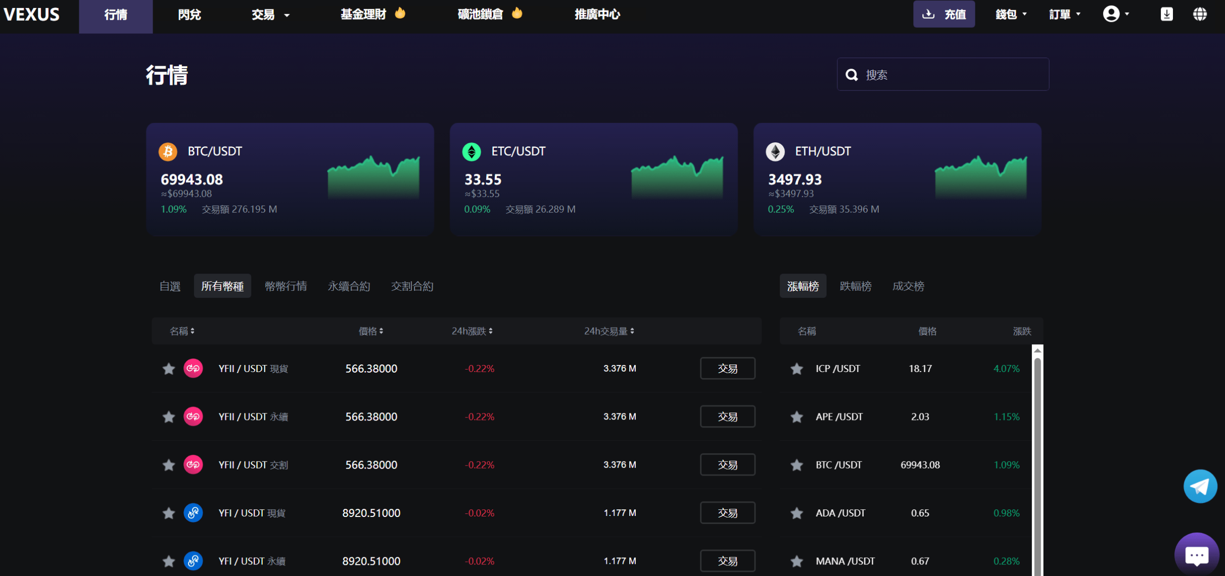
Task: Expand the 錢包 wallet dropdown
Action: coord(1011,14)
